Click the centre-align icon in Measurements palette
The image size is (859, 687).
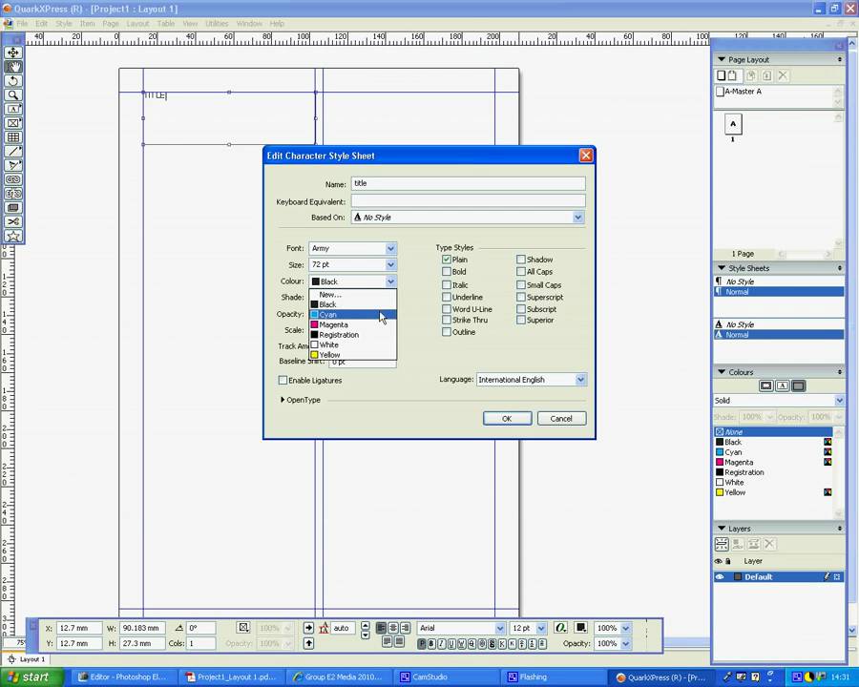pyautogui.click(x=393, y=628)
